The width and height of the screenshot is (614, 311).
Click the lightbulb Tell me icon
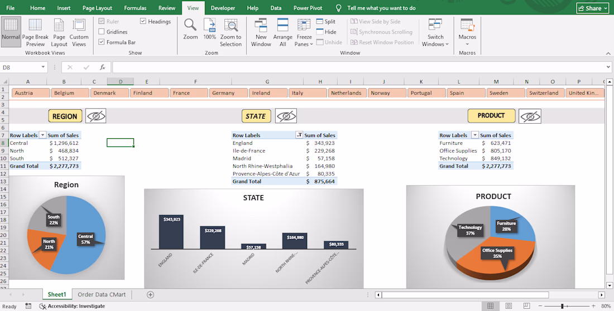[339, 8]
